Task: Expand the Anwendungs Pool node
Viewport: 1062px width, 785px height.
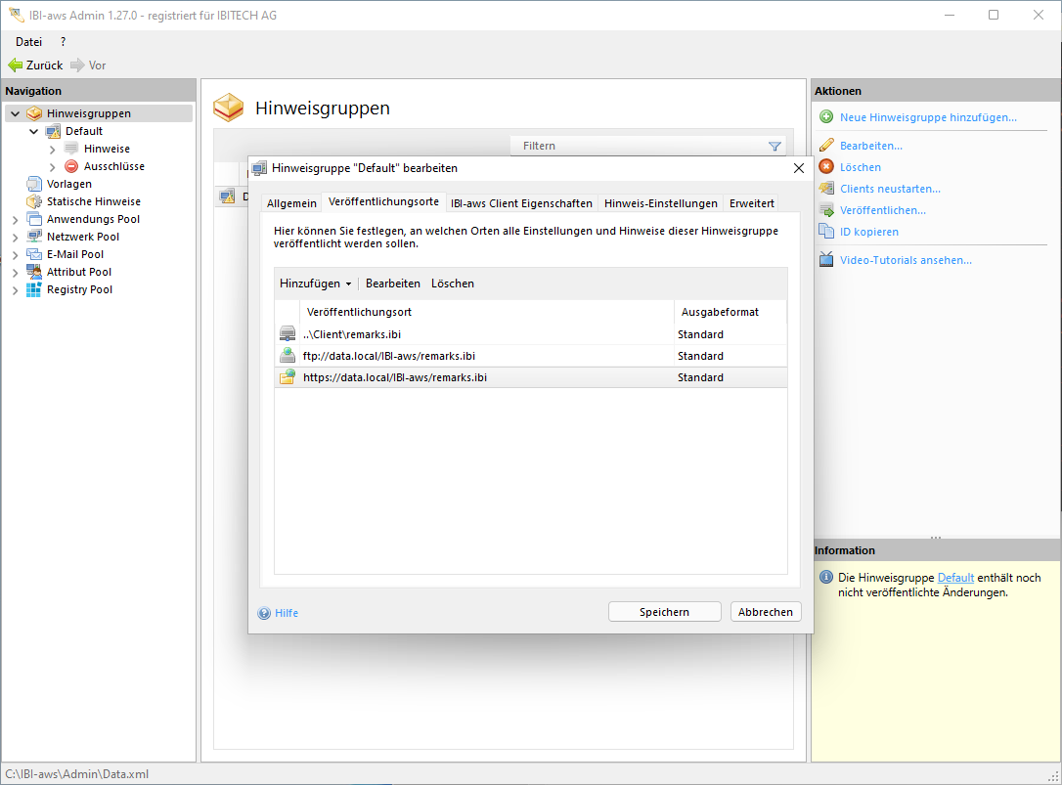Action: [x=15, y=219]
